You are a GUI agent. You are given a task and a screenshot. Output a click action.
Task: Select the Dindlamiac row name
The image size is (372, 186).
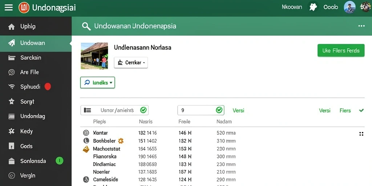104,164
